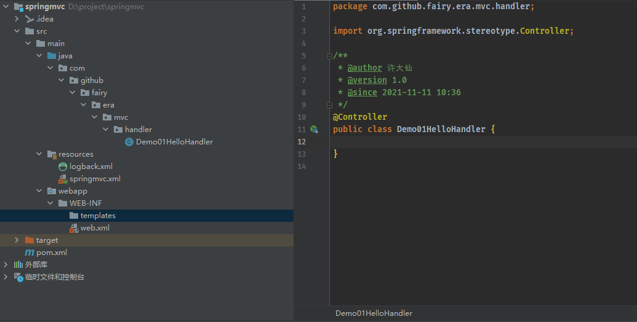Collapse the main folder chevron
Image resolution: width=637 pixels, height=322 pixels.
click(x=28, y=43)
